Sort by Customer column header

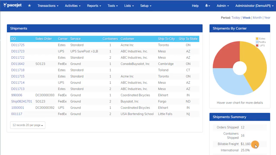[x=127, y=39]
